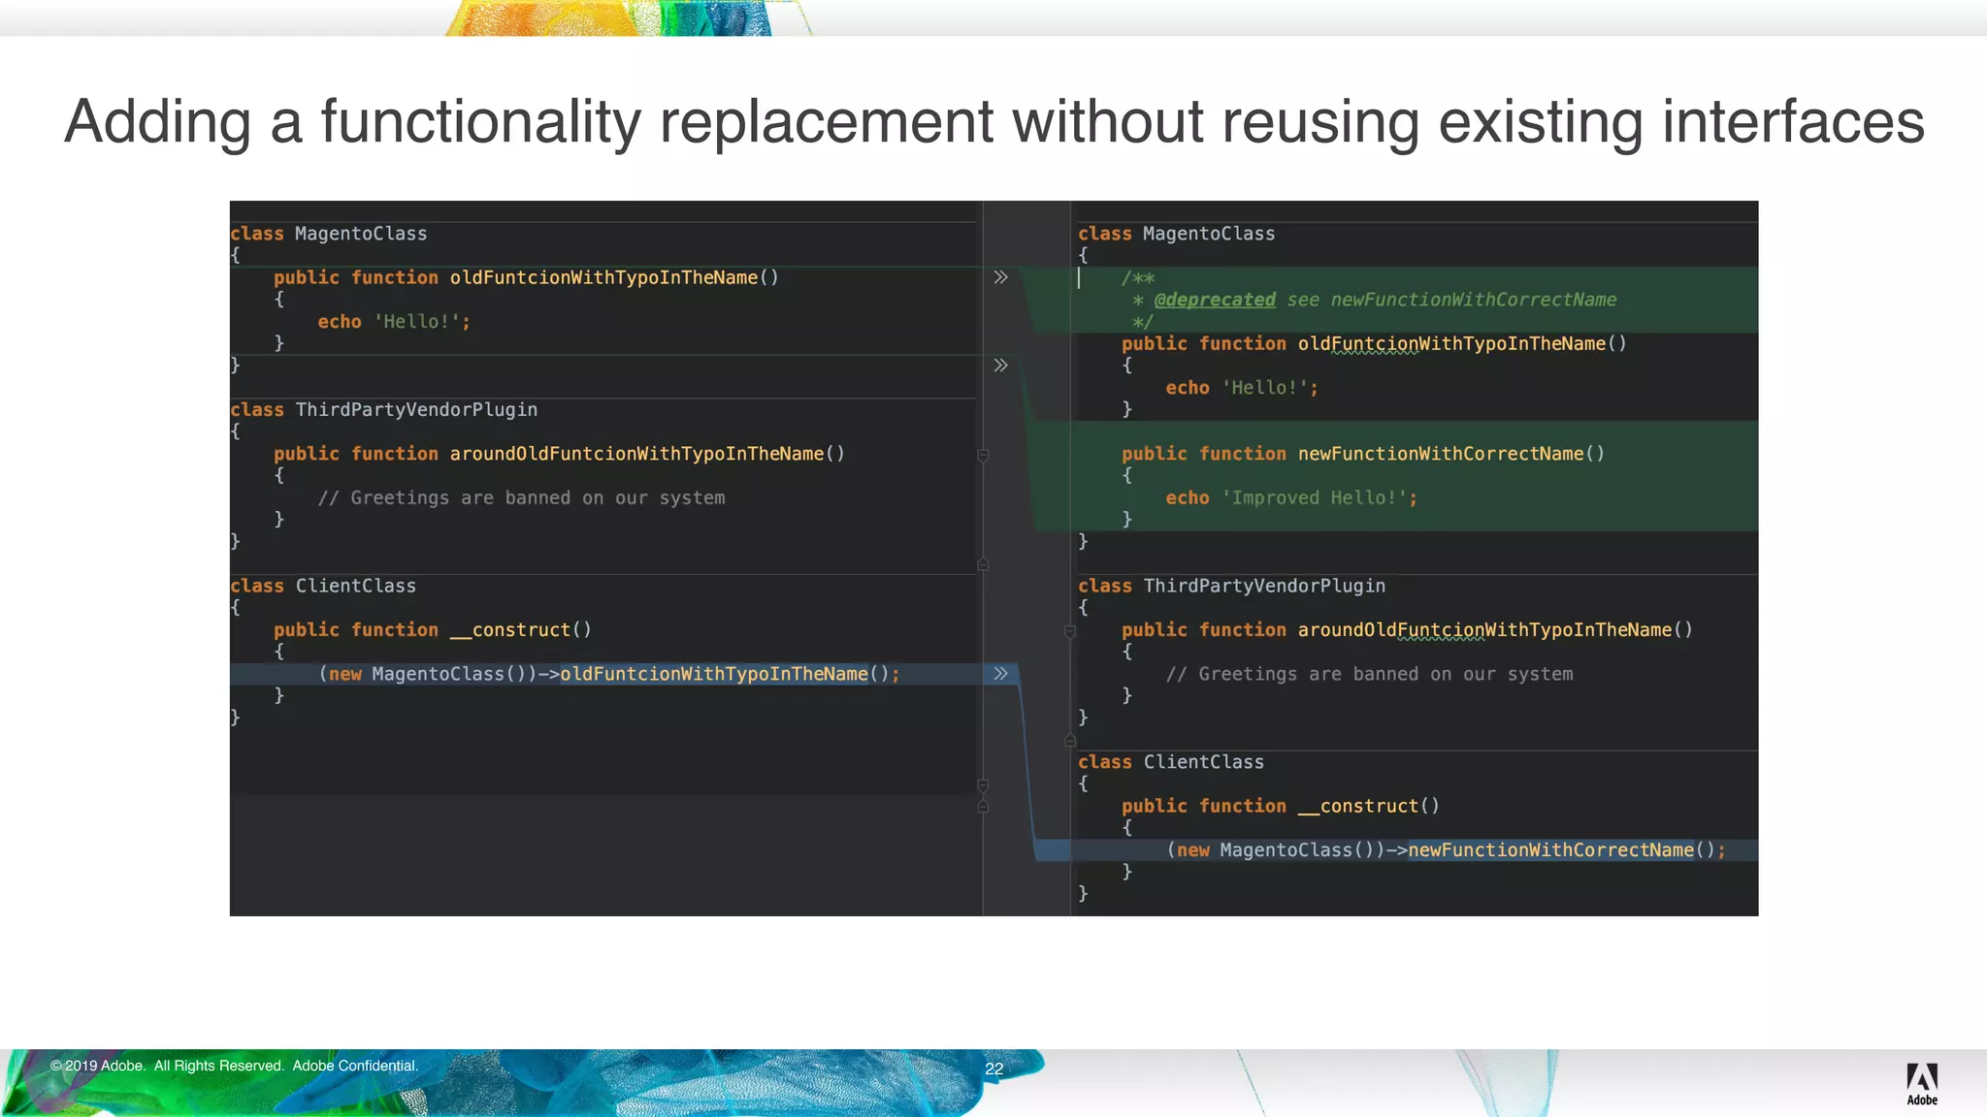Click '// Greetings are banned' comment in right pane
This screenshot has height=1117, width=1987.
tap(1370, 674)
